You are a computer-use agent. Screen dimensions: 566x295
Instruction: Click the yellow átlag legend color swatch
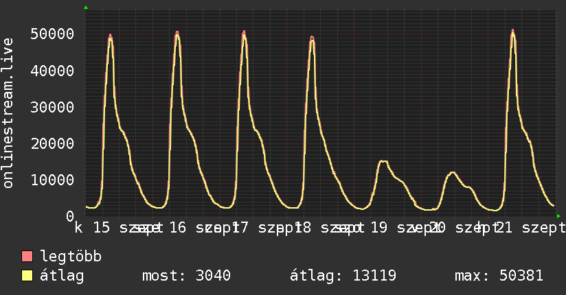27,276
